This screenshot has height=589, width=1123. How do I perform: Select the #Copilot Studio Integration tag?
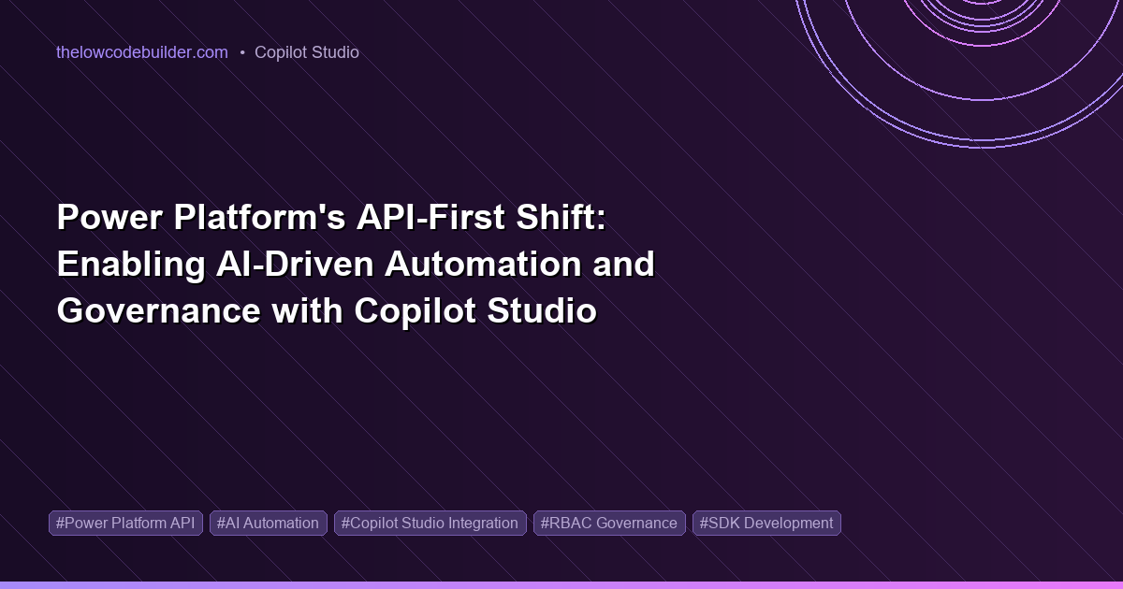point(430,524)
